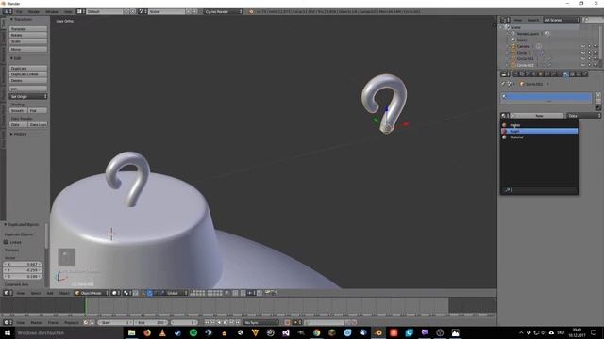The image size is (604, 339).
Task: Open the 3D viewport Object menu
Action: (64, 293)
